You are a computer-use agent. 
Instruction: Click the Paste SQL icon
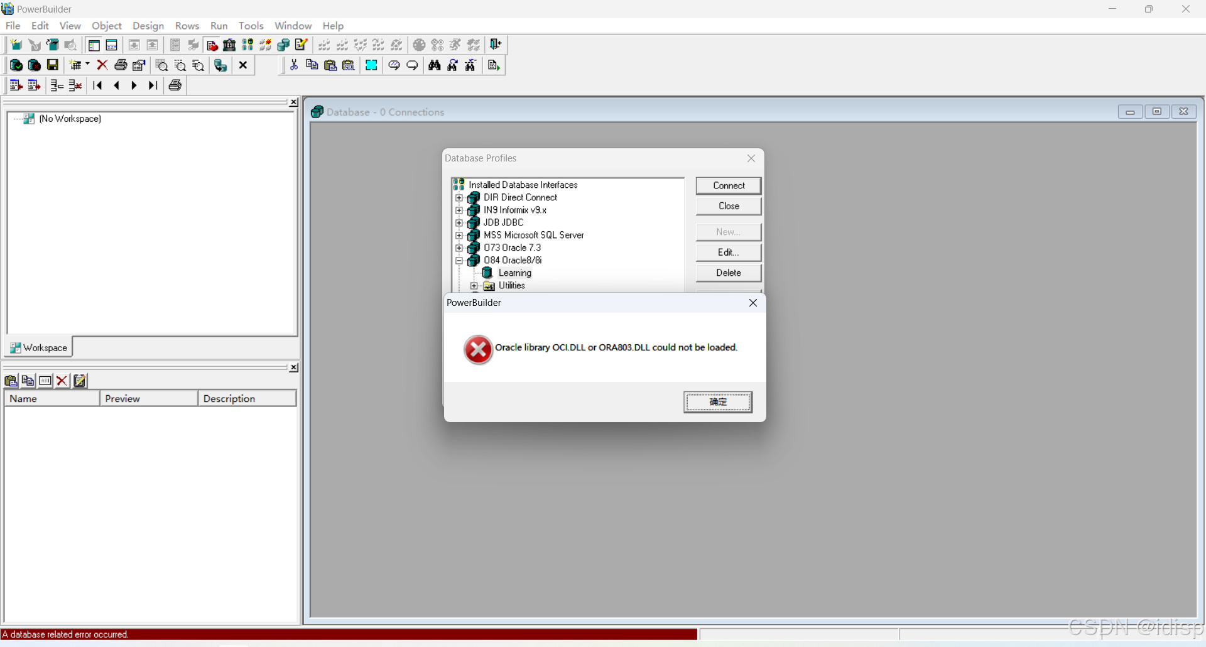click(x=348, y=65)
